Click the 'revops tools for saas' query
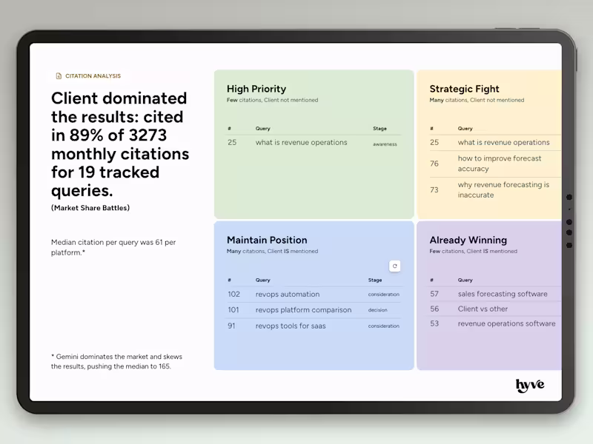This screenshot has width=593, height=444. pos(291,326)
